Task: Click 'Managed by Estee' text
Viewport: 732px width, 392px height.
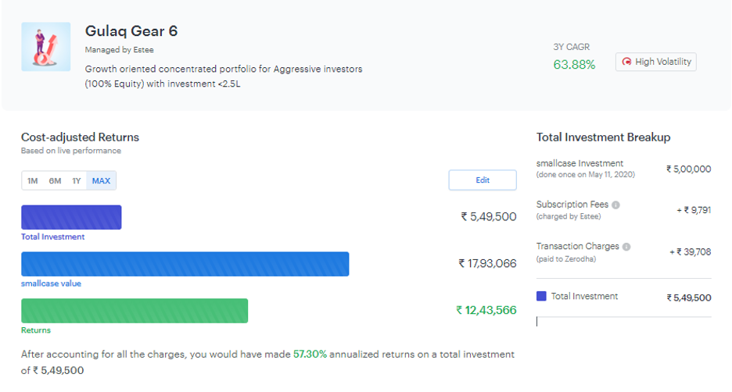Action: point(119,50)
